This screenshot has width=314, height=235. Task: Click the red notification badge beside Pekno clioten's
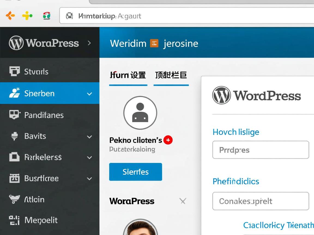point(168,140)
